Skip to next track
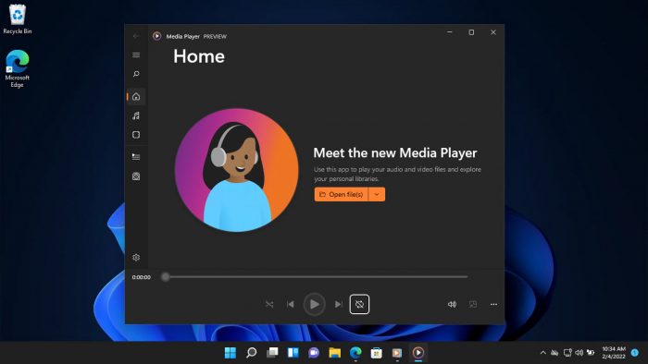This screenshot has width=648, height=364. 339,304
